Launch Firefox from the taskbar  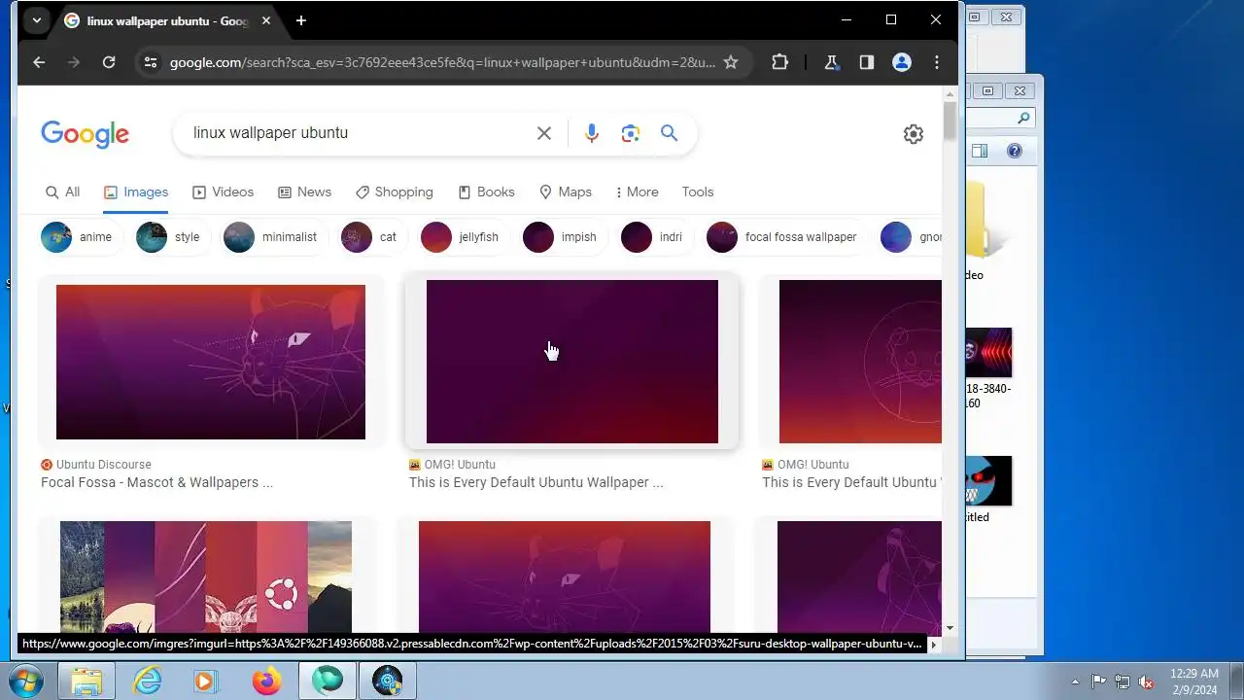click(266, 681)
